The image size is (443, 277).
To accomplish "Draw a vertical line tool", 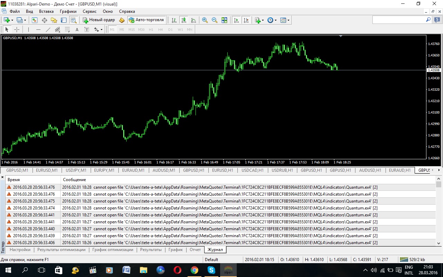I will [28, 29].
